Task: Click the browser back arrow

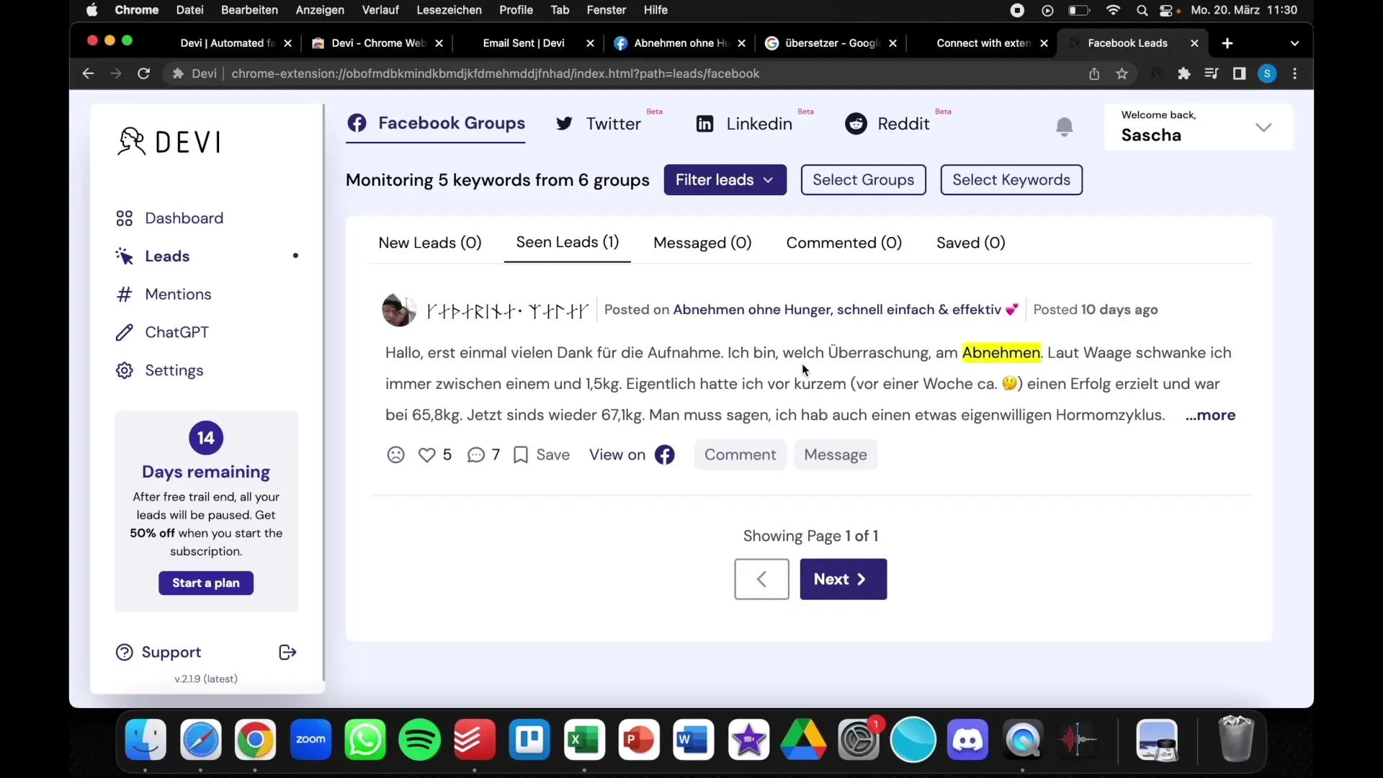Action: tap(88, 74)
